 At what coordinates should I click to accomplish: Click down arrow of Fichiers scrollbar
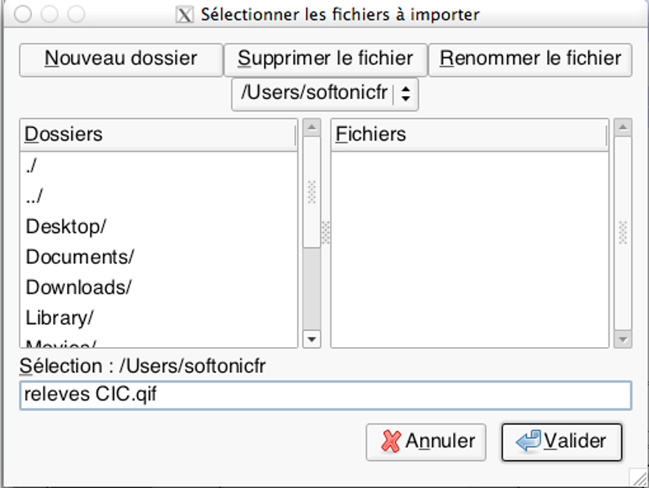click(x=623, y=339)
